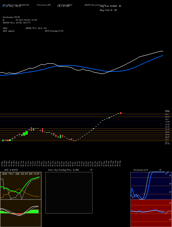Click the blue 12 Day SMA legend square
Viewport: 172px width, 227px height.
[3, 6]
